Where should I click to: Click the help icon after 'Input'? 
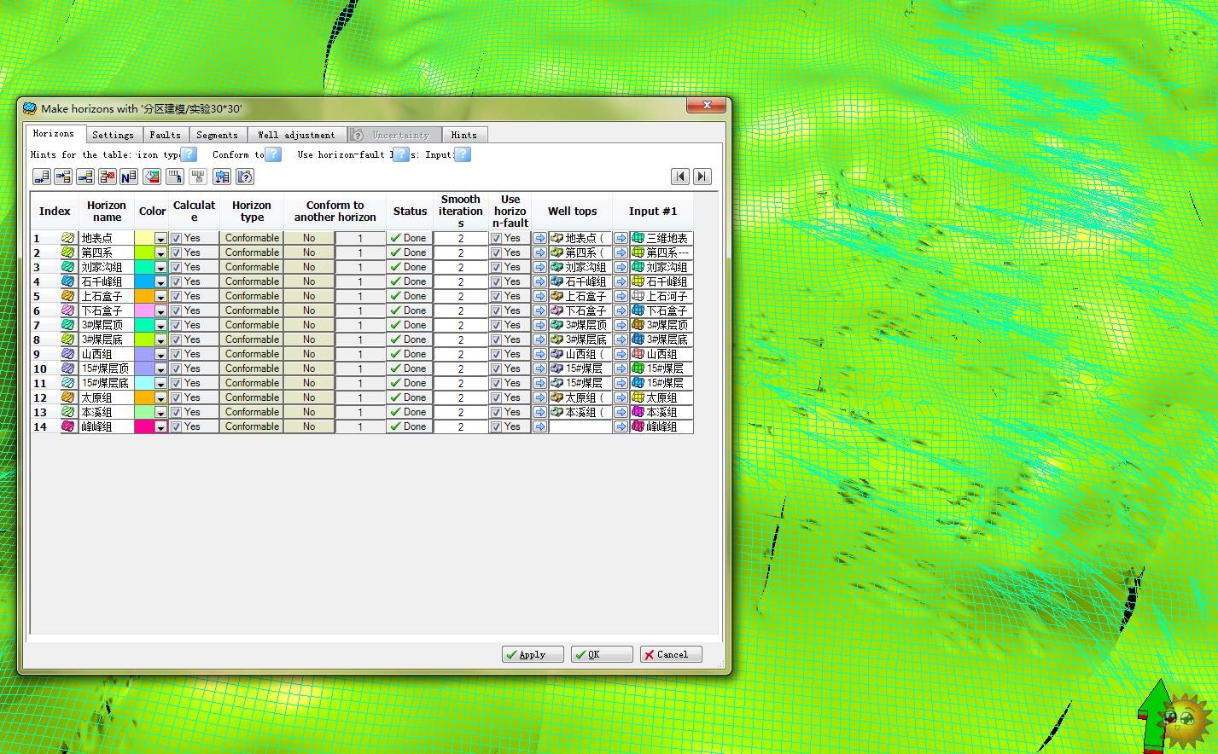463,154
